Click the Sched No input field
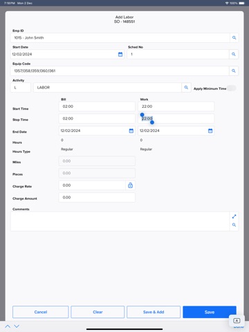The height and width of the screenshot is (332, 249). pos(178,54)
